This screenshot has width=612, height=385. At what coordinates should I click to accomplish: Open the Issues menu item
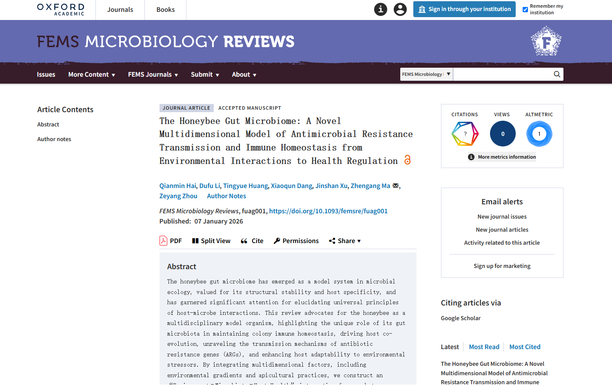[x=46, y=74]
